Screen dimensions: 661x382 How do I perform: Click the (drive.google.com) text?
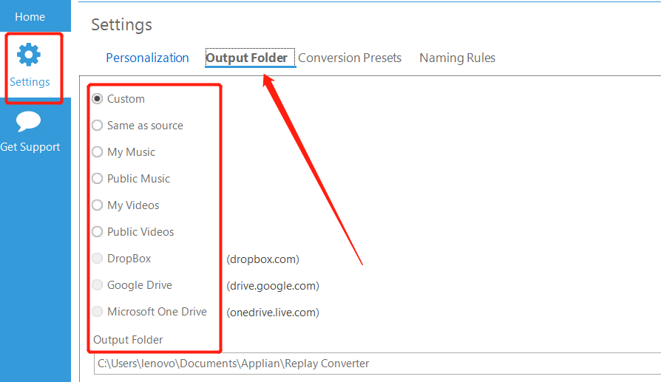(273, 286)
